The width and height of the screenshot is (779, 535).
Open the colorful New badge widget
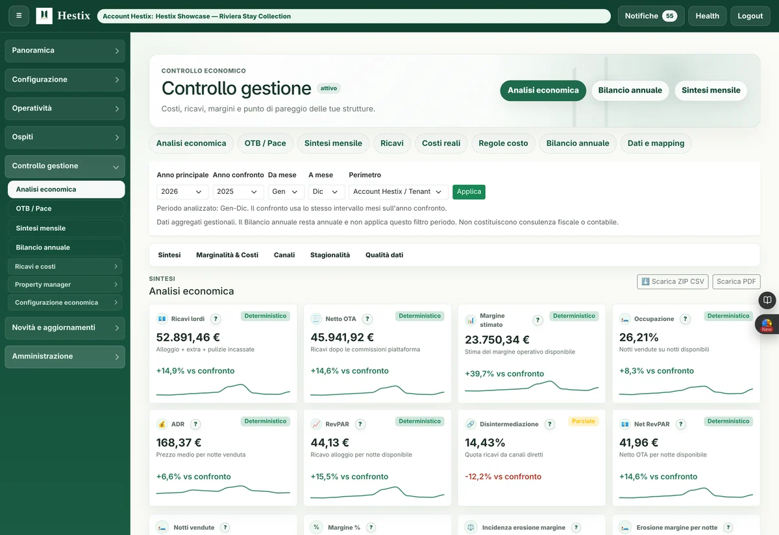[767, 324]
